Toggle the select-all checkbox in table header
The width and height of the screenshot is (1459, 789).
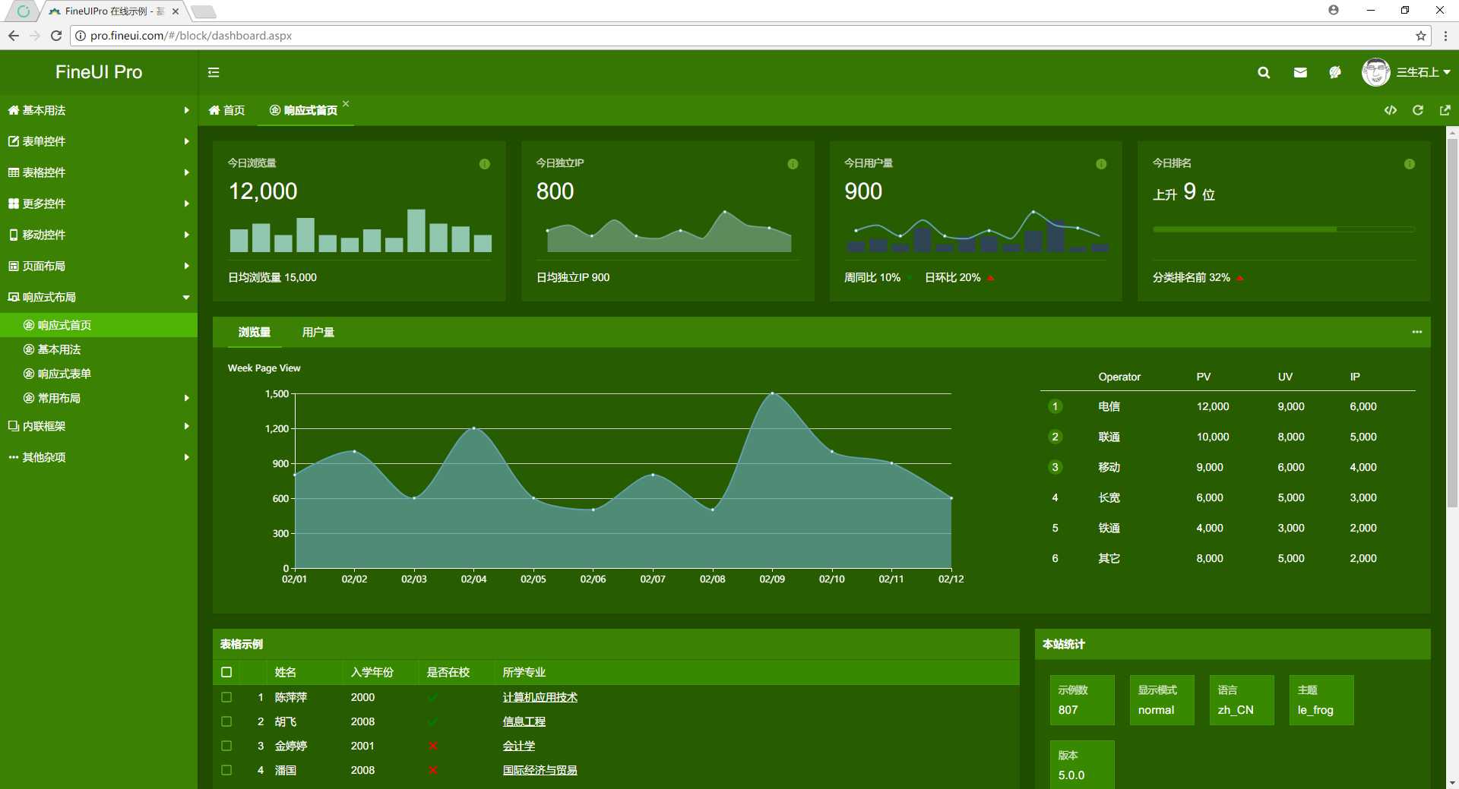coord(226,672)
